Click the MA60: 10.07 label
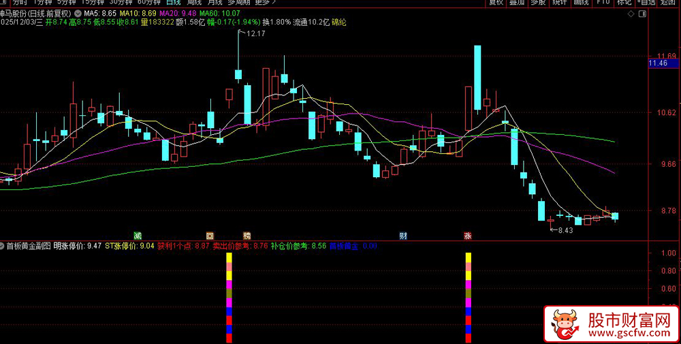 219,14
